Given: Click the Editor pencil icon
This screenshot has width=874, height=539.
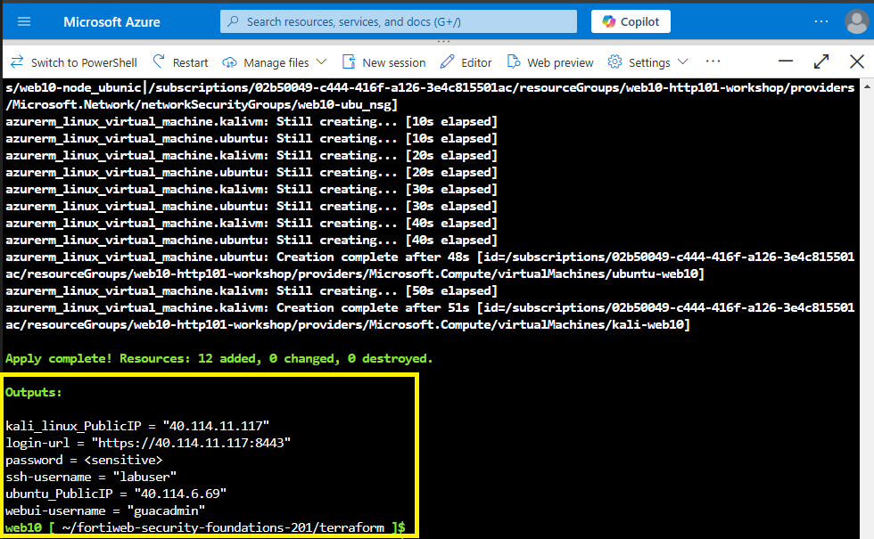Looking at the screenshot, I should click(447, 61).
